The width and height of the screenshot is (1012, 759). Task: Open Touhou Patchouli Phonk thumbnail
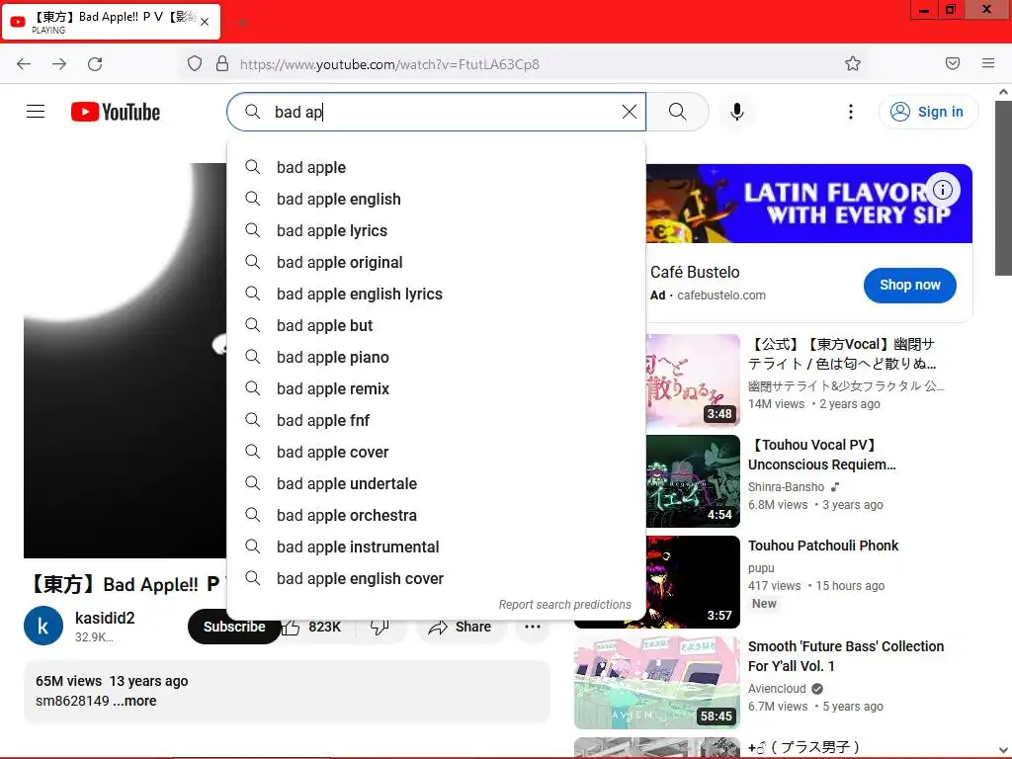[x=693, y=581]
